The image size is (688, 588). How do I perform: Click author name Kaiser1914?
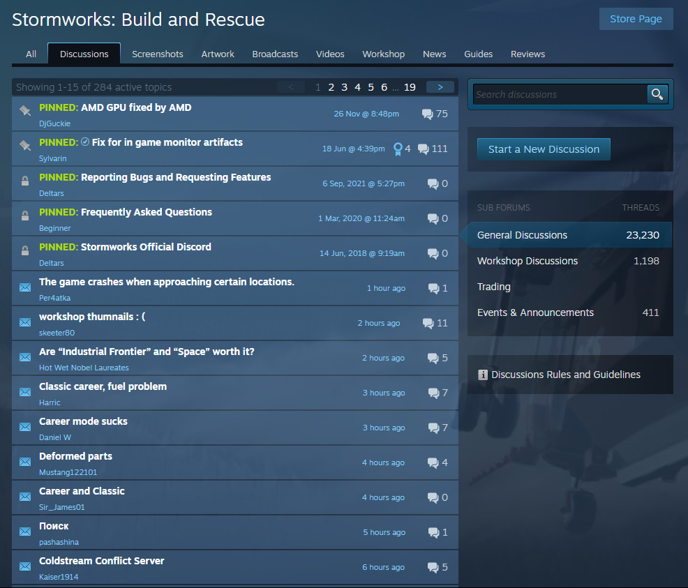click(x=59, y=577)
